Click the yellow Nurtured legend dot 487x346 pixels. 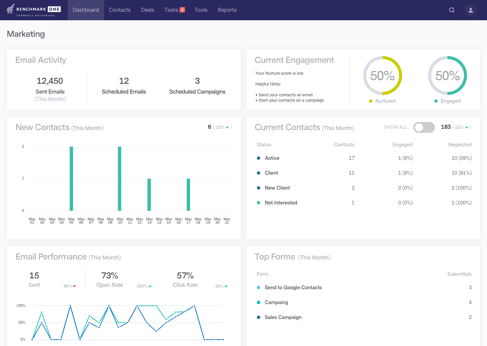click(x=371, y=101)
